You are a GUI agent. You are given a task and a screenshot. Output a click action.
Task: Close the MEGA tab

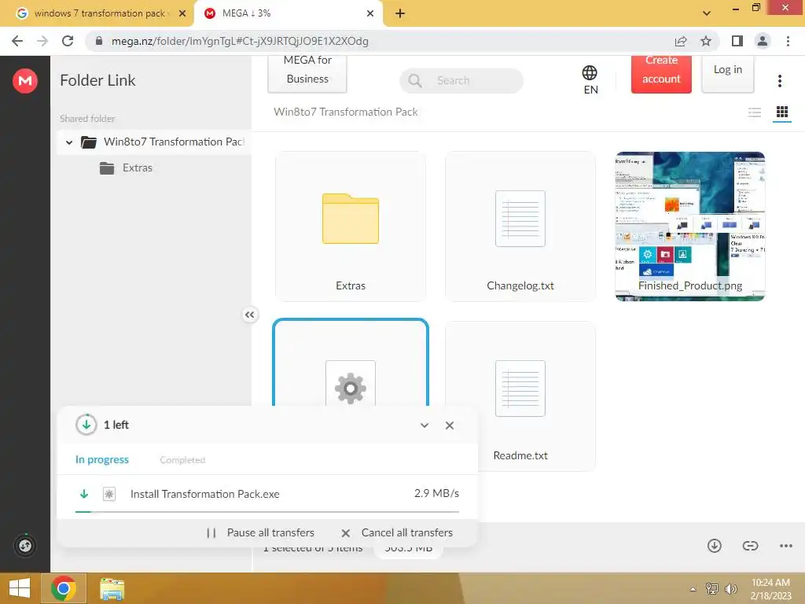[370, 13]
